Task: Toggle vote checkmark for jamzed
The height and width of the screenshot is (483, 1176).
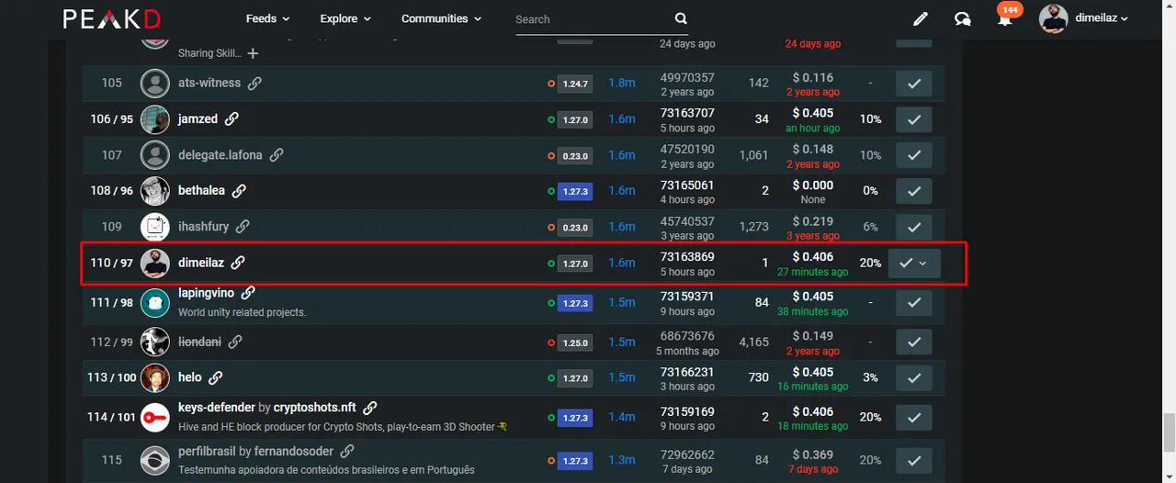Action: pos(914,119)
